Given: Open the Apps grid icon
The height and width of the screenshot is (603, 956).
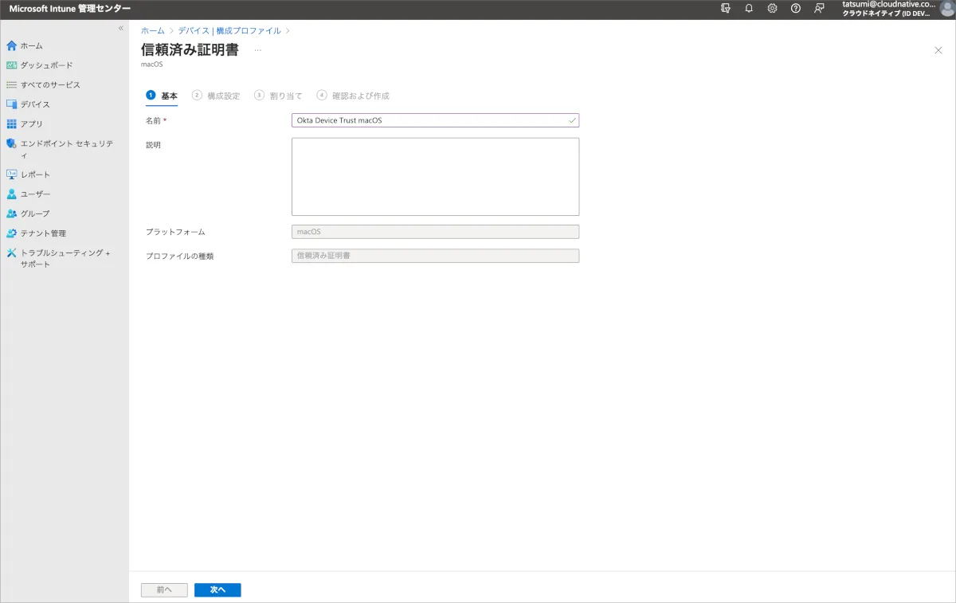Looking at the screenshot, I should 11,124.
